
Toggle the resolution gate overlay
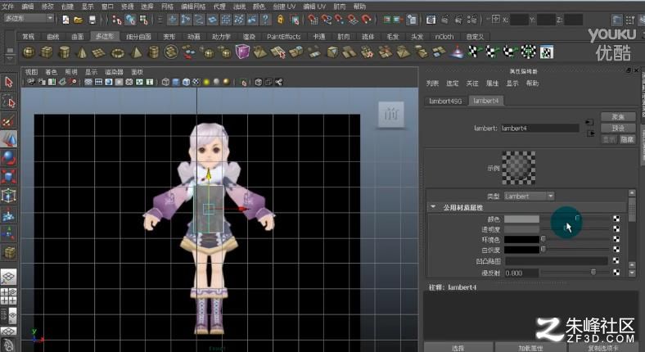click(109, 82)
